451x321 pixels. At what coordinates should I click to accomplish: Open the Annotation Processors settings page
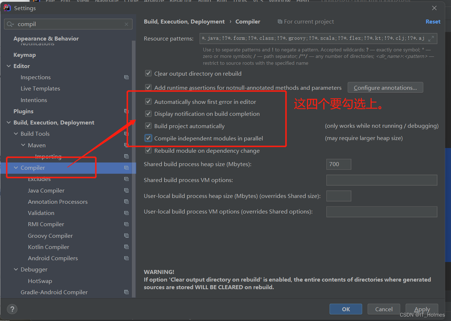tap(58, 202)
